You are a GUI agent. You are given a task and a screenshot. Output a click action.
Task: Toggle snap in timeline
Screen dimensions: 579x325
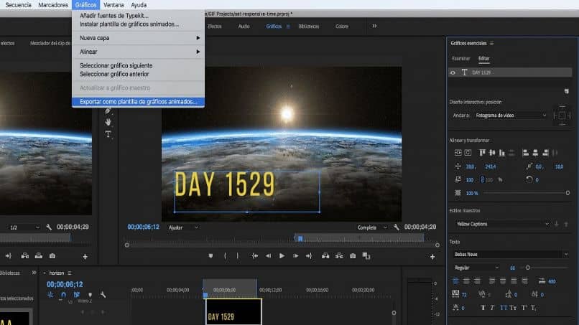[63, 295]
